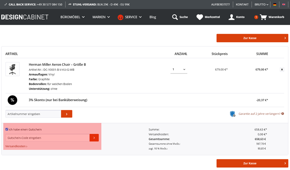
Task: Click the DesignCabinet logo
Action: click(x=25, y=17)
